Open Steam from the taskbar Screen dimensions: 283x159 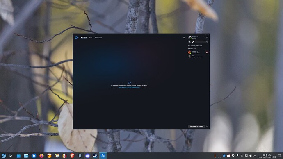coord(95,156)
